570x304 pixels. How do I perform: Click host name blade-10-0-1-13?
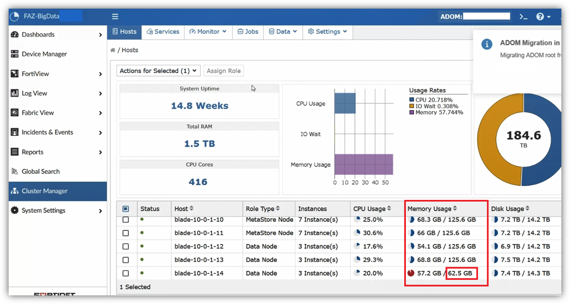[199, 260]
